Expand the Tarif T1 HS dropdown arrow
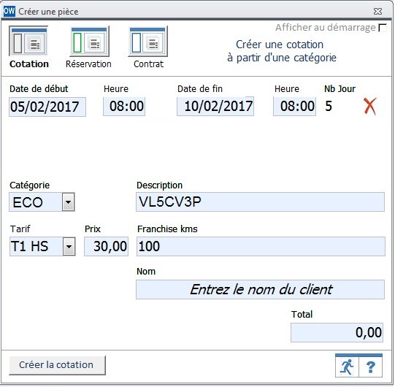This screenshot has height=387, width=395. tap(69, 246)
